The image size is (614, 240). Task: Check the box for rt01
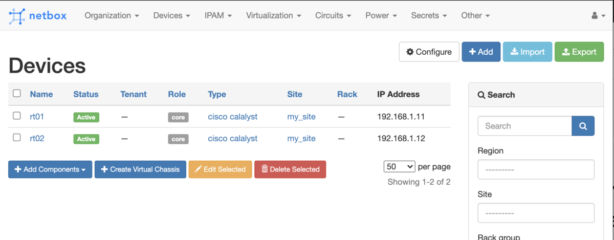(x=17, y=116)
